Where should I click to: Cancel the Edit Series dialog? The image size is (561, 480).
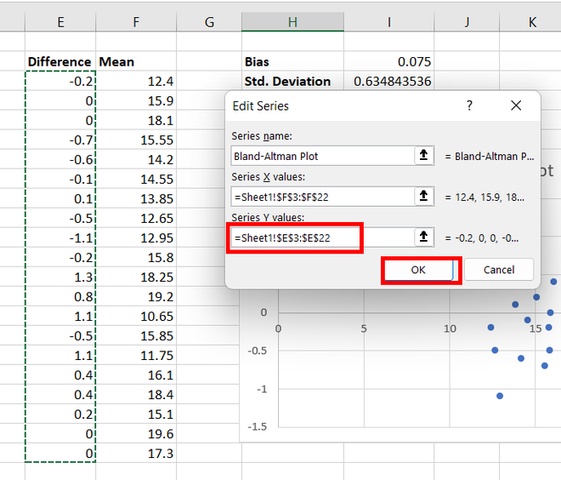[499, 270]
